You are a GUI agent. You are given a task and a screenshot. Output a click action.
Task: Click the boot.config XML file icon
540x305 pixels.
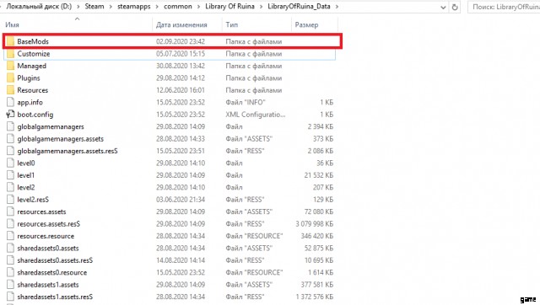10,115
